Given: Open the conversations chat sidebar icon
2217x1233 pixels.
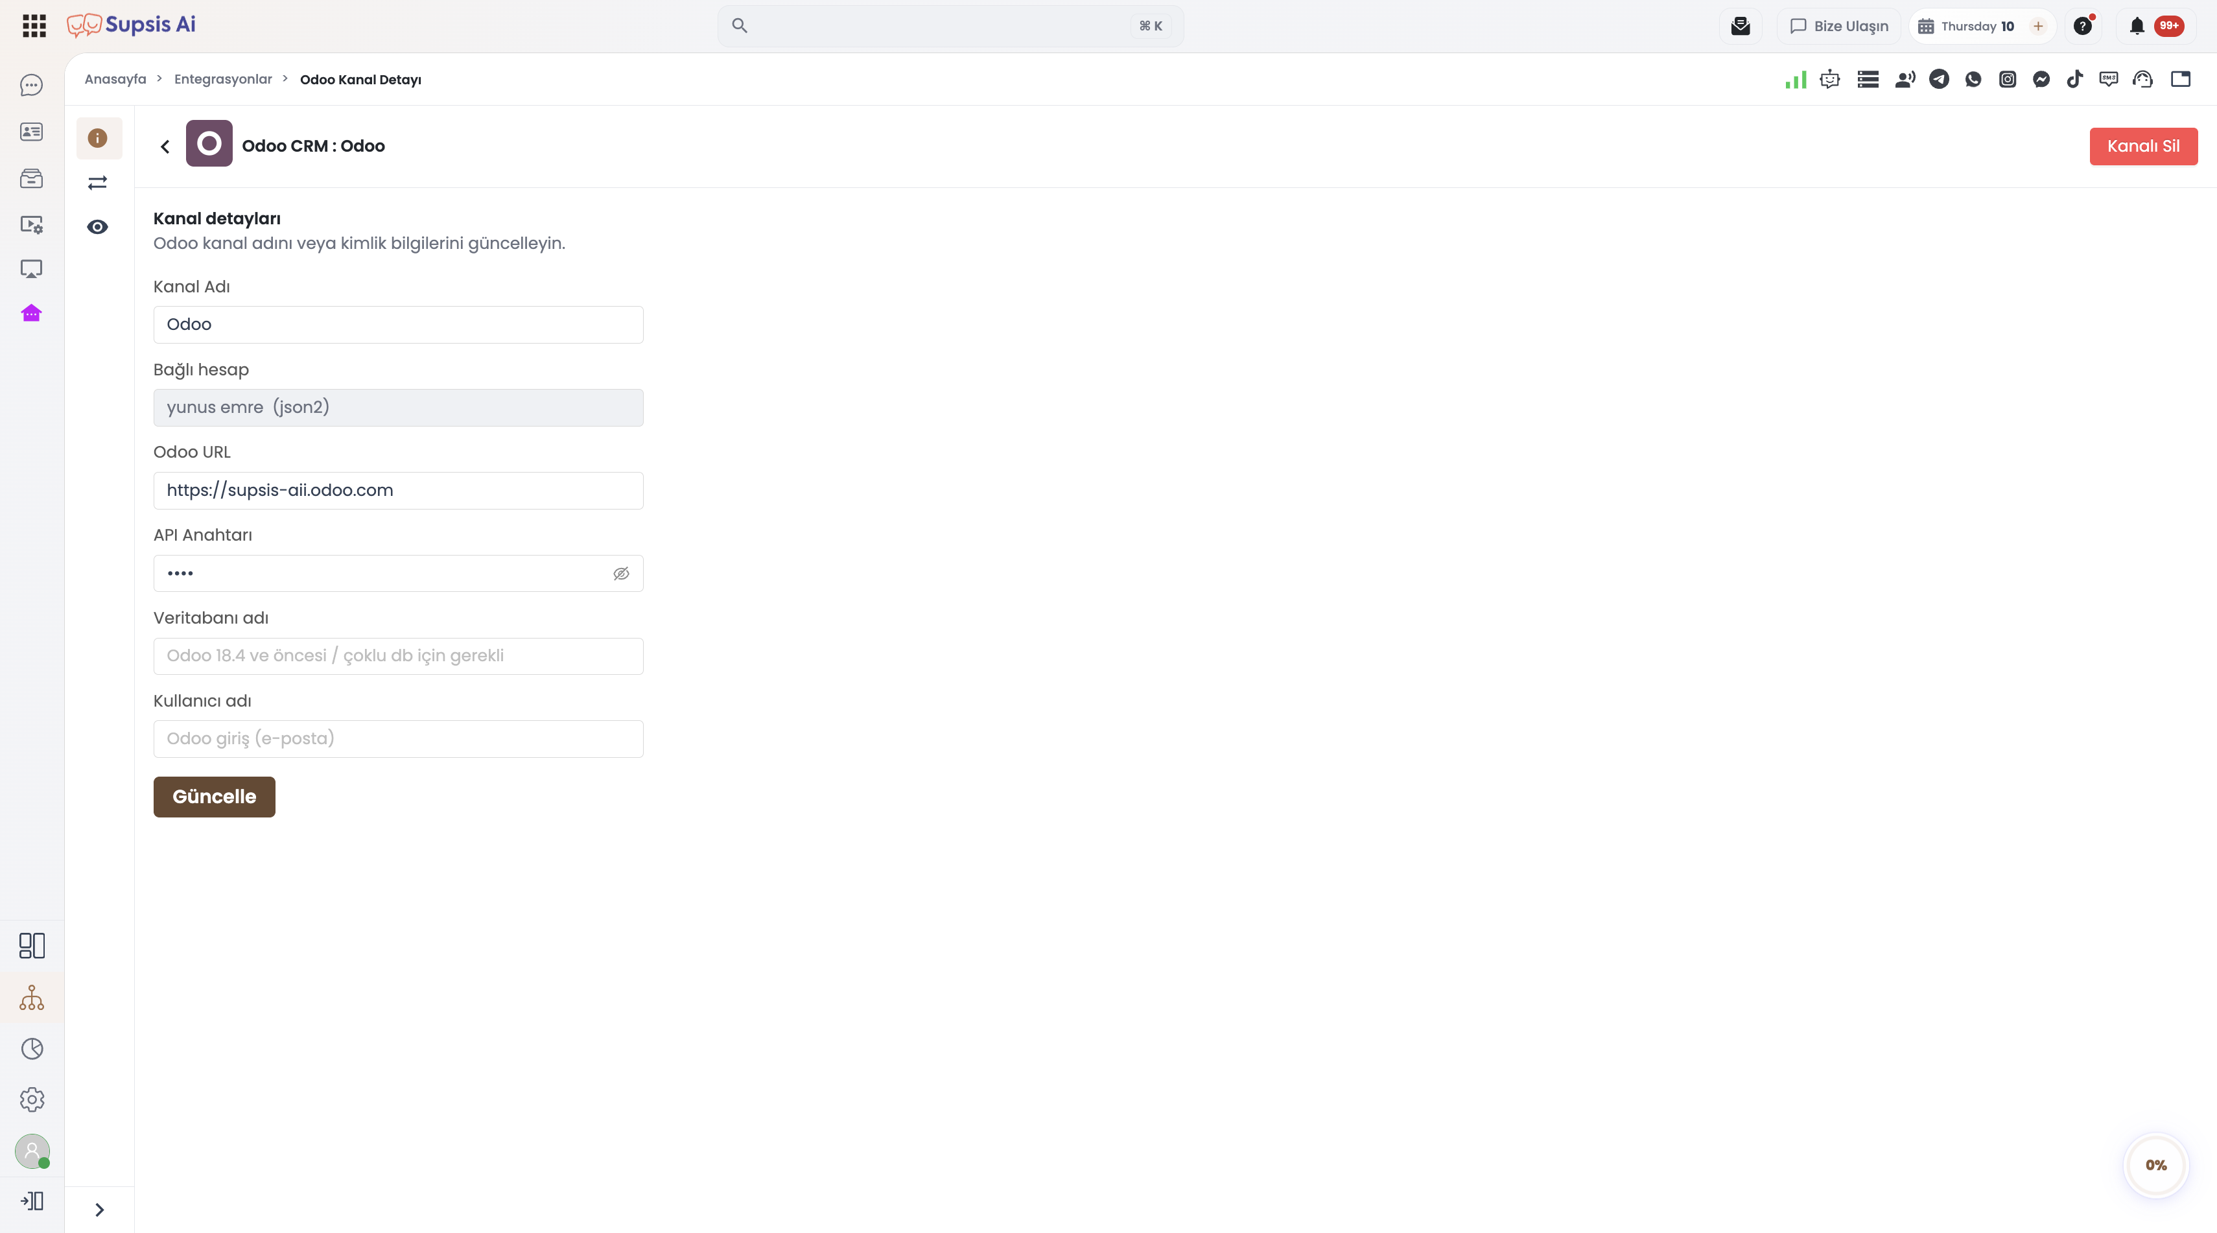Looking at the screenshot, I should pyautogui.click(x=32, y=85).
